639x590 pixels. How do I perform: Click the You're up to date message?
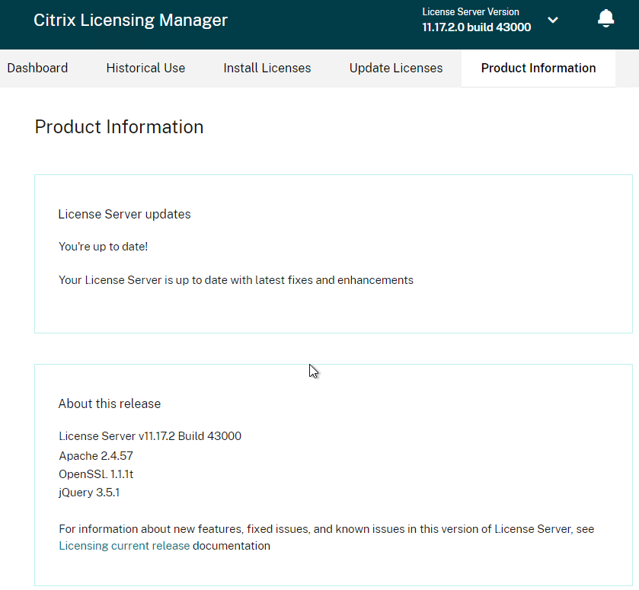coord(103,247)
